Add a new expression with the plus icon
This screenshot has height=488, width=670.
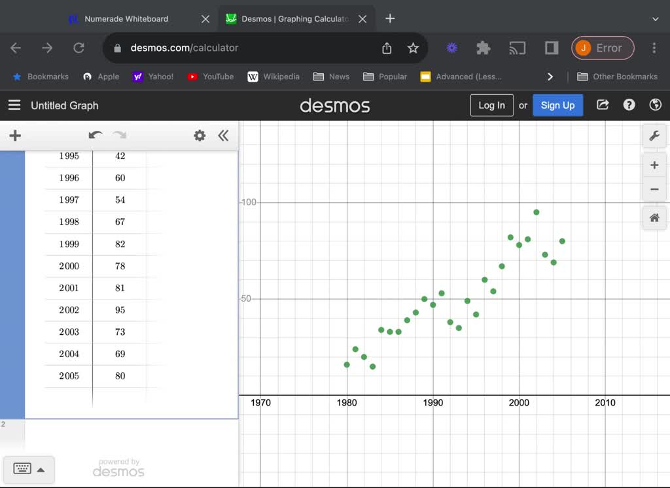14,135
